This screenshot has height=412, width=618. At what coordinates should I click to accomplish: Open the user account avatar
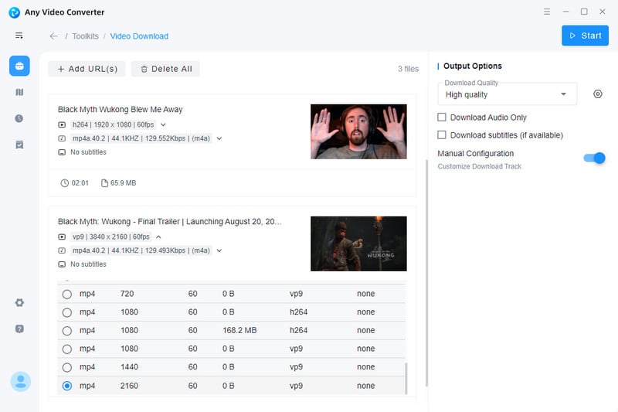21,381
